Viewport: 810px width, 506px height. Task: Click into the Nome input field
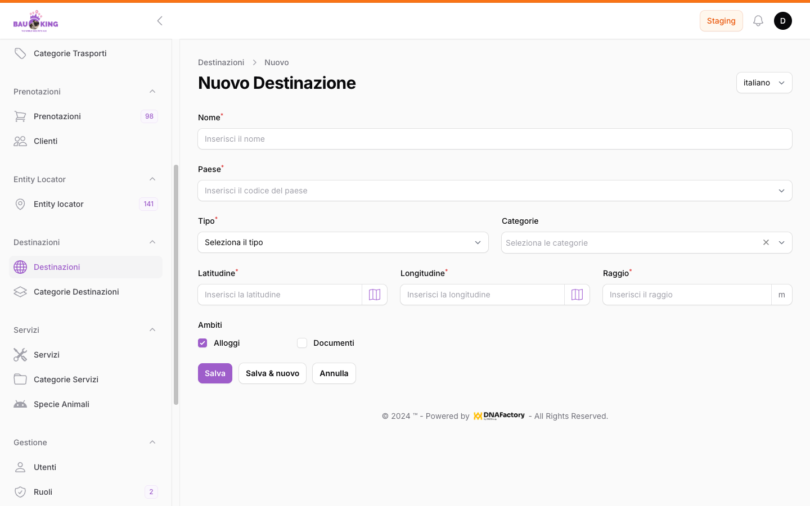click(494, 139)
